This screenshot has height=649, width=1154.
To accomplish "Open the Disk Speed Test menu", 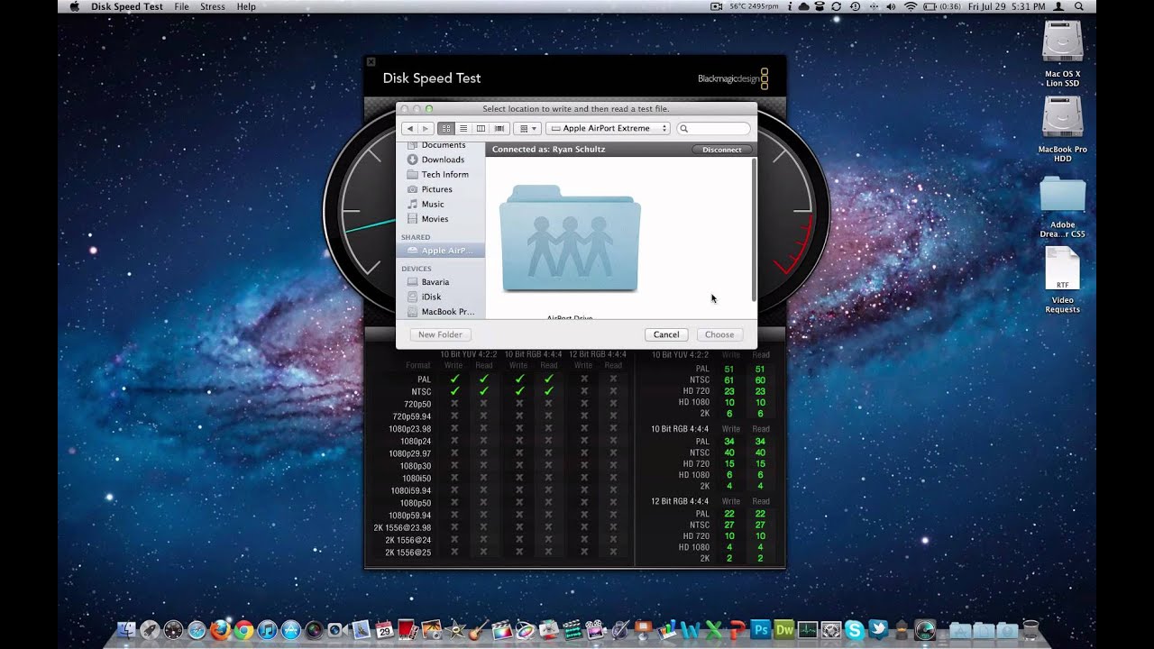I will coord(127,6).
